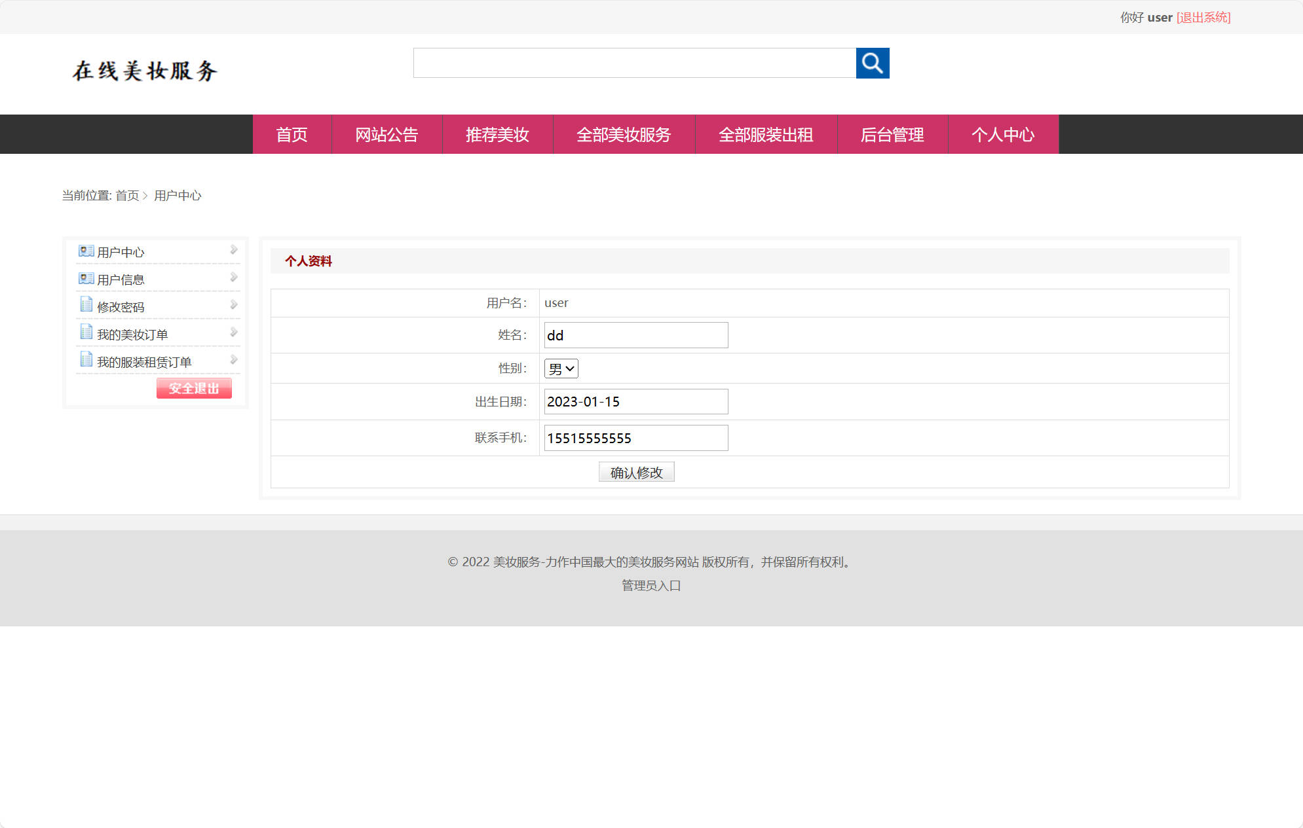Click the 确认修改 button
1303x828 pixels.
point(636,471)
